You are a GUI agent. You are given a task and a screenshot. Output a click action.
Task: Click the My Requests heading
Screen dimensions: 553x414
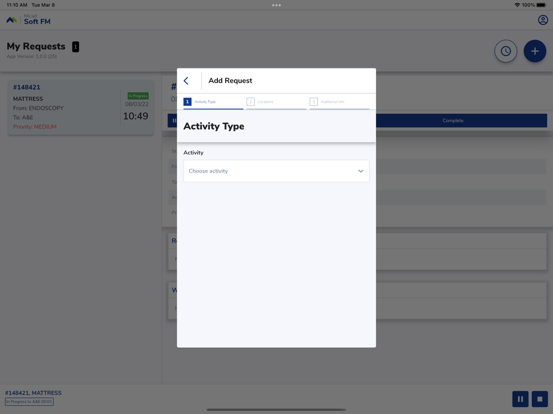point(36,46)
